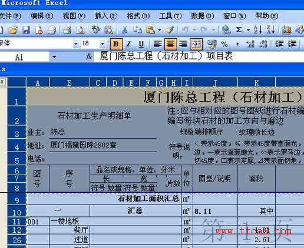Viewport: 304px width, 248px height.
Task: Toggle Italic formatting
Action: click(x=128, y=44)
